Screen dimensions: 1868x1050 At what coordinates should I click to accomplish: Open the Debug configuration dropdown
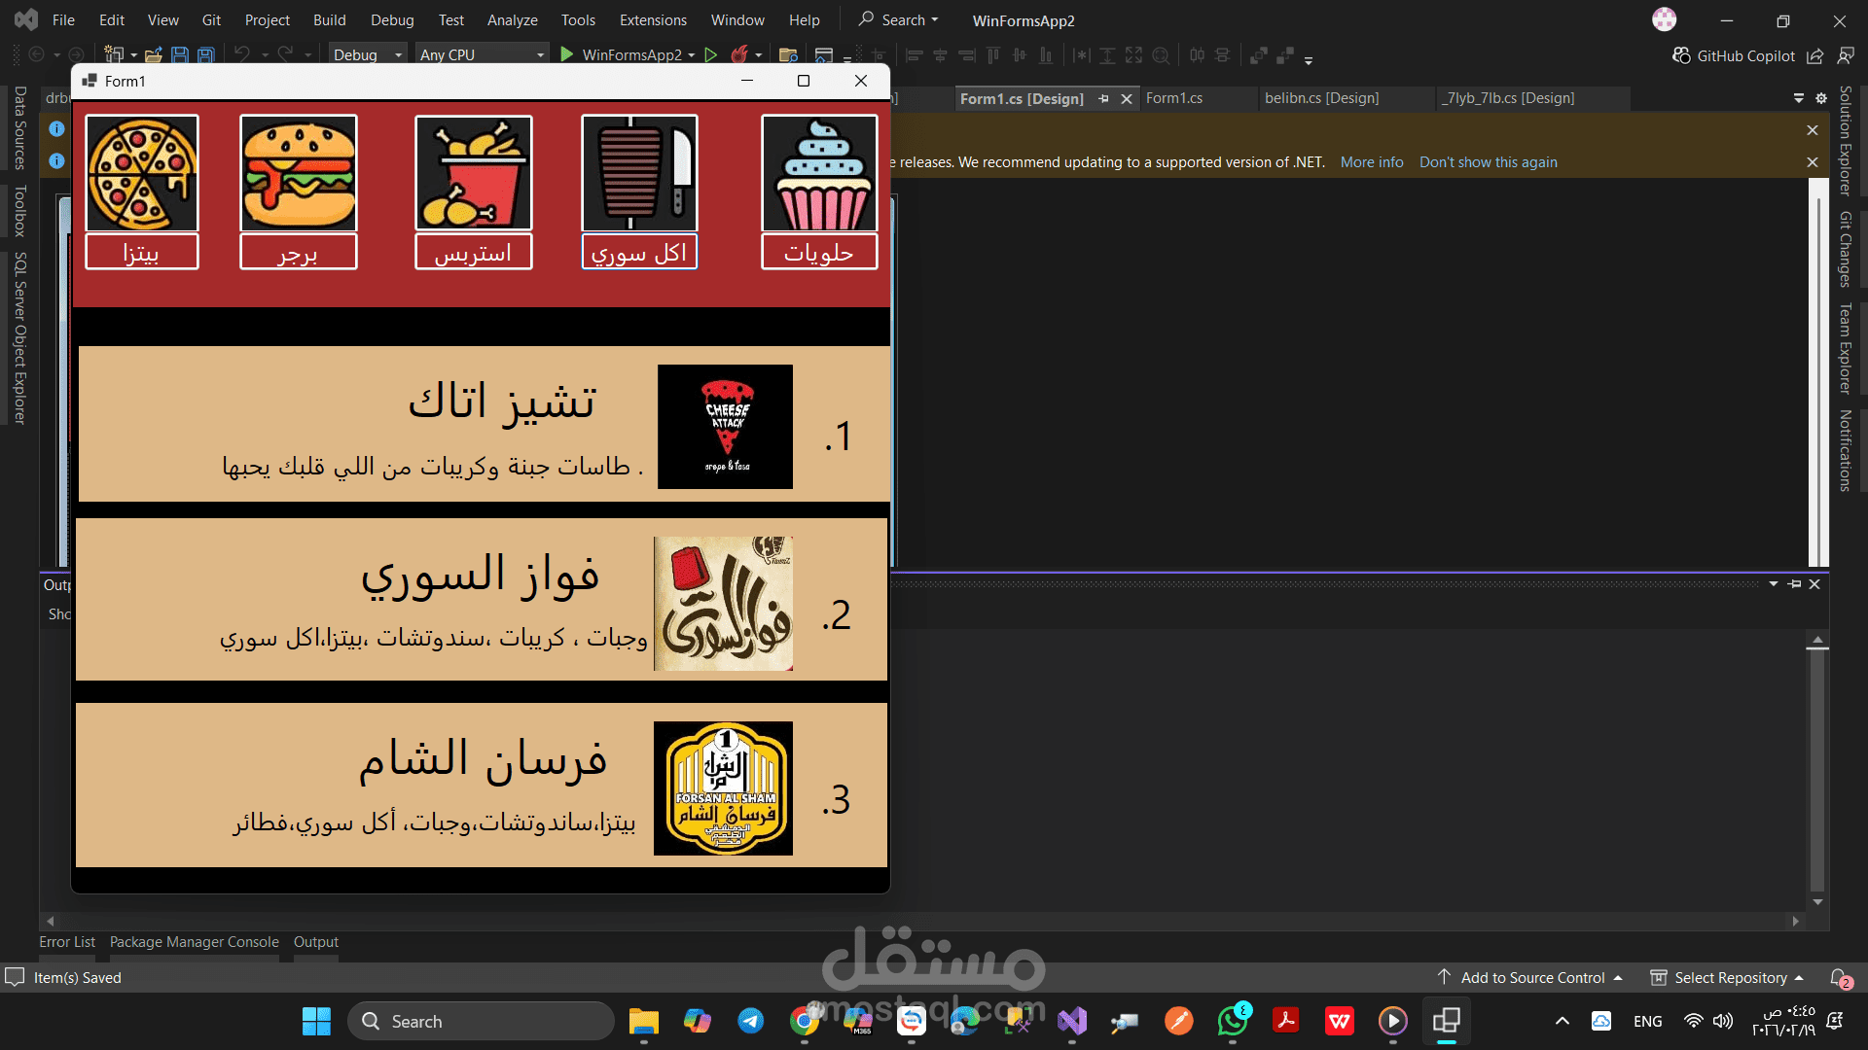pos(367,55)
